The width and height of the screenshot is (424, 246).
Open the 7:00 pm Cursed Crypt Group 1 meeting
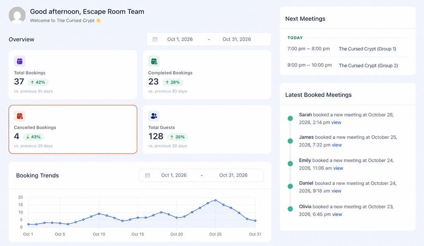click(348, 49)
